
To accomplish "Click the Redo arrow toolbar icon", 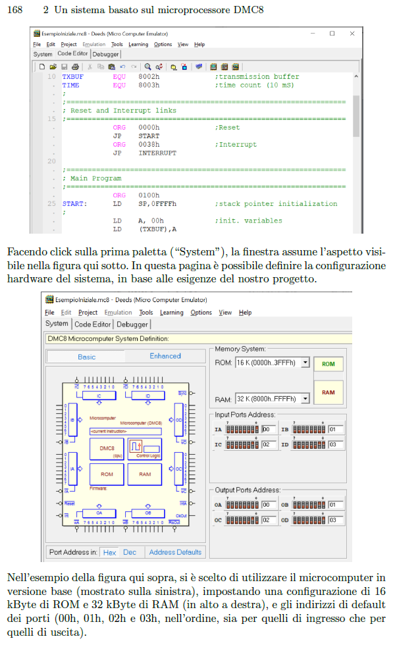I will point(134,66).
